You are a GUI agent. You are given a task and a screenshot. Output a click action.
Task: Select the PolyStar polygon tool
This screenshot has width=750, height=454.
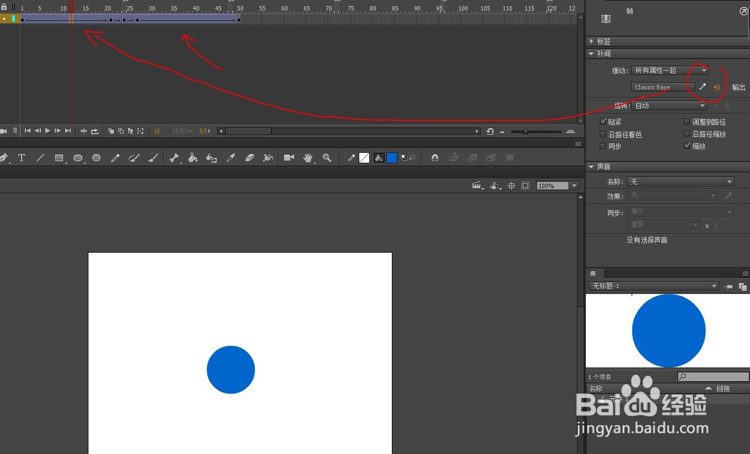coord(97,158)
